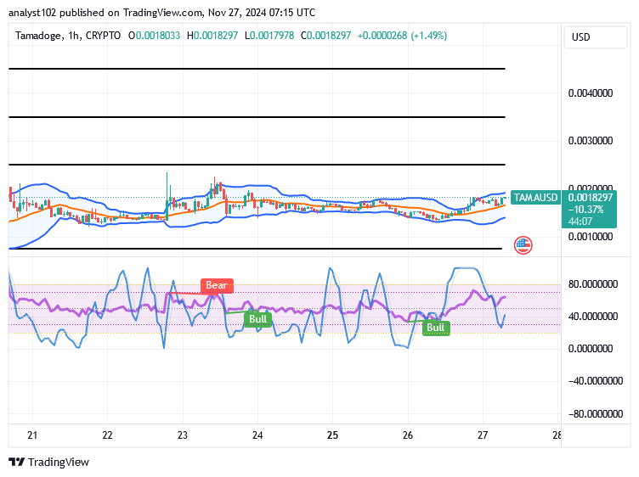Click the 0.0000000 oscillator axis label
Viewport: 639px width, 477px height.
(x=591, y=349)
